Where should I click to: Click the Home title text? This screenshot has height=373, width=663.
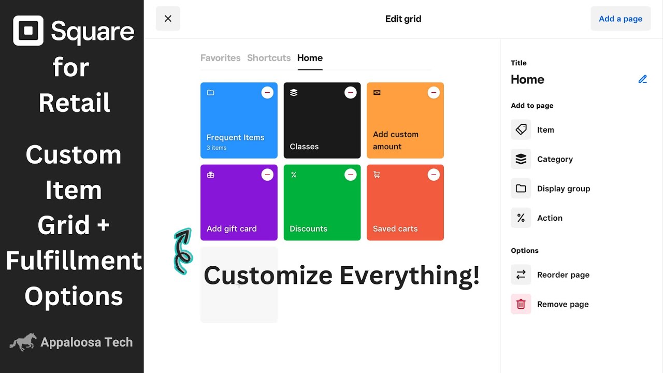pyautogui.click(x=527, y=79)
